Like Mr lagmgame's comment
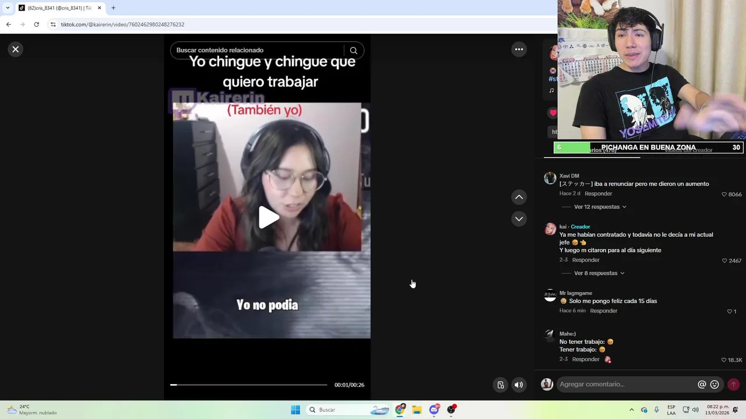746x419 pixels. pyautogui.click(x=729, y=311)
